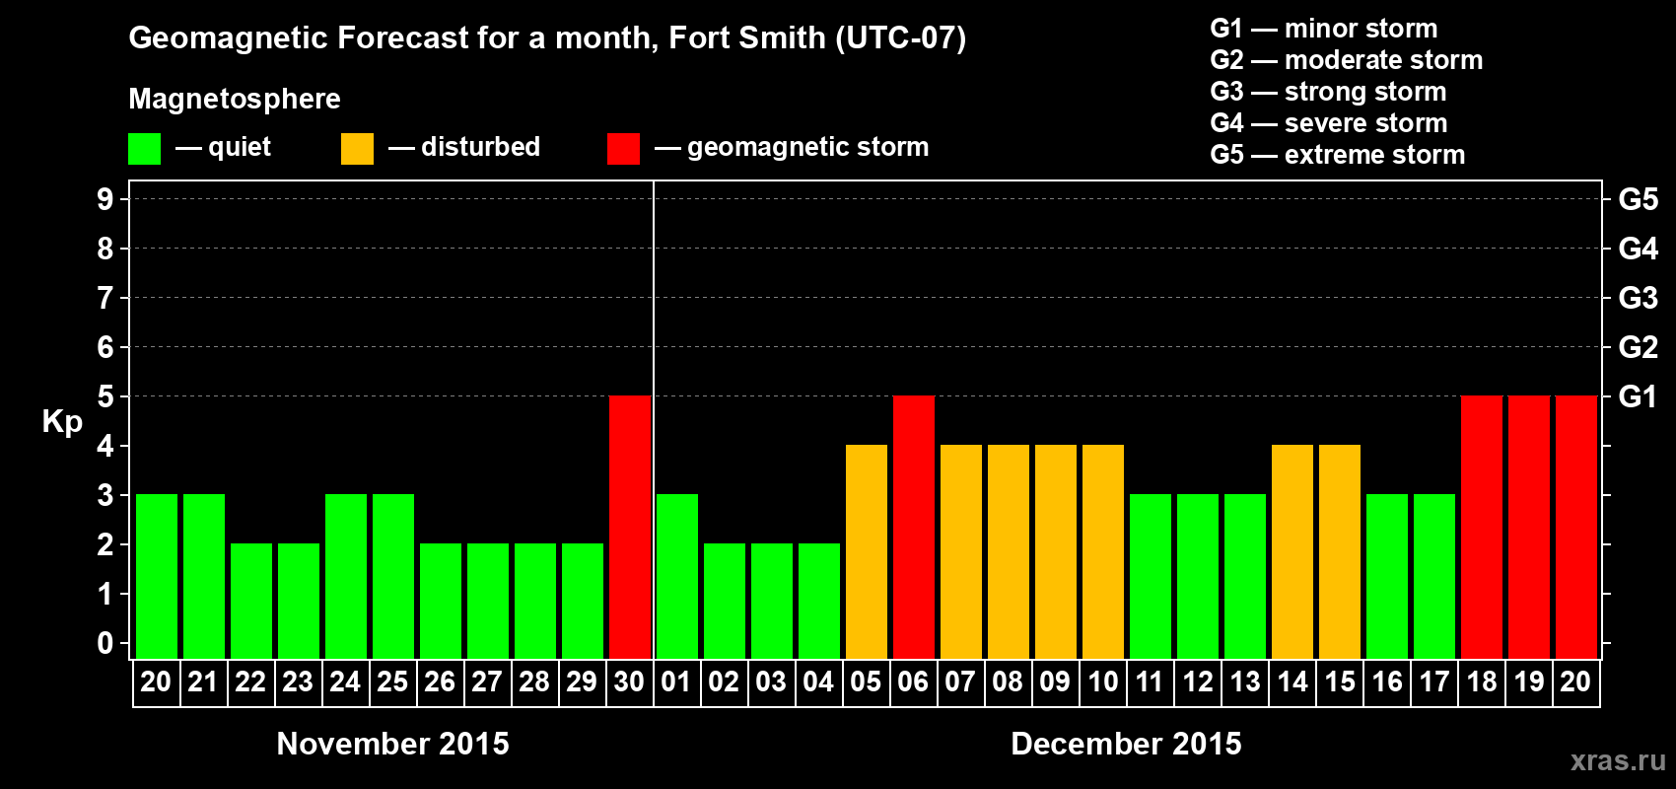1676x789 pixels.
Task: Click the red bar for December 19
Action: point(1529,527)
